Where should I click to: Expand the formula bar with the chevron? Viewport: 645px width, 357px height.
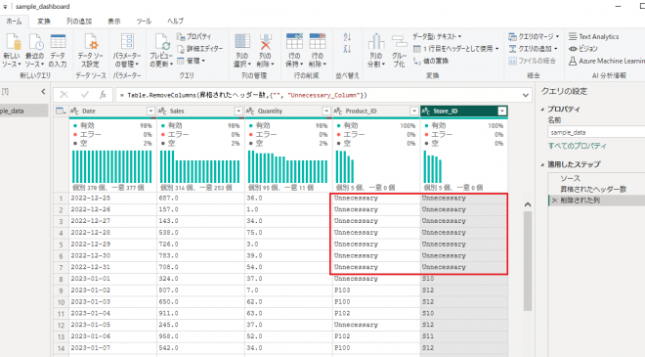(x=526, y=95)
